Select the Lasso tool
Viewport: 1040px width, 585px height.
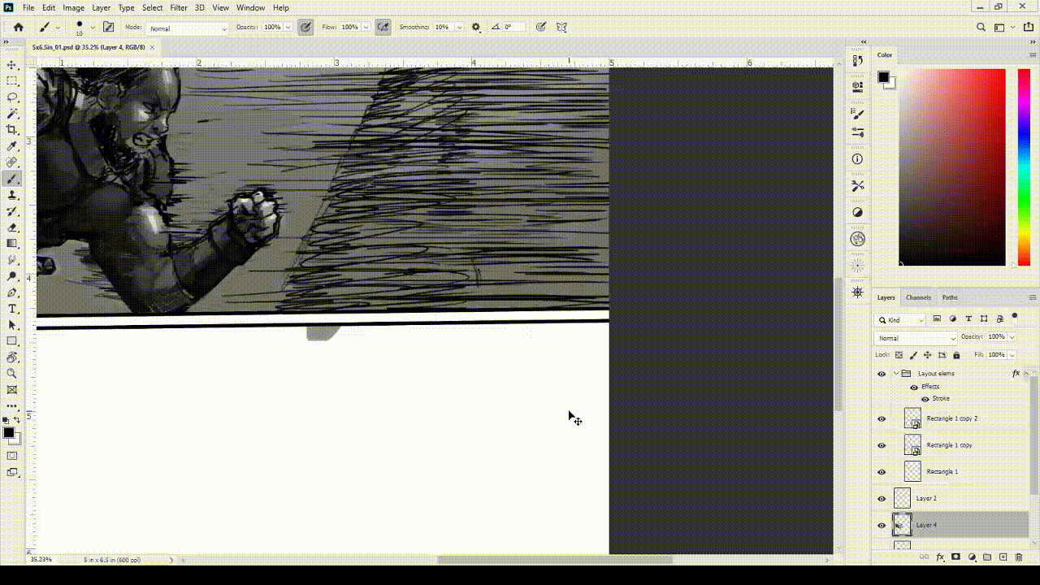tap(12, 97)
